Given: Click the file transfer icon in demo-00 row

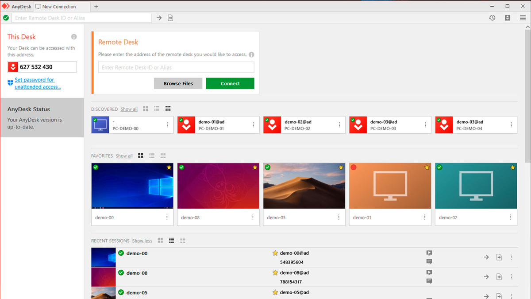Looking at the screenshot, I should point(499,257).
